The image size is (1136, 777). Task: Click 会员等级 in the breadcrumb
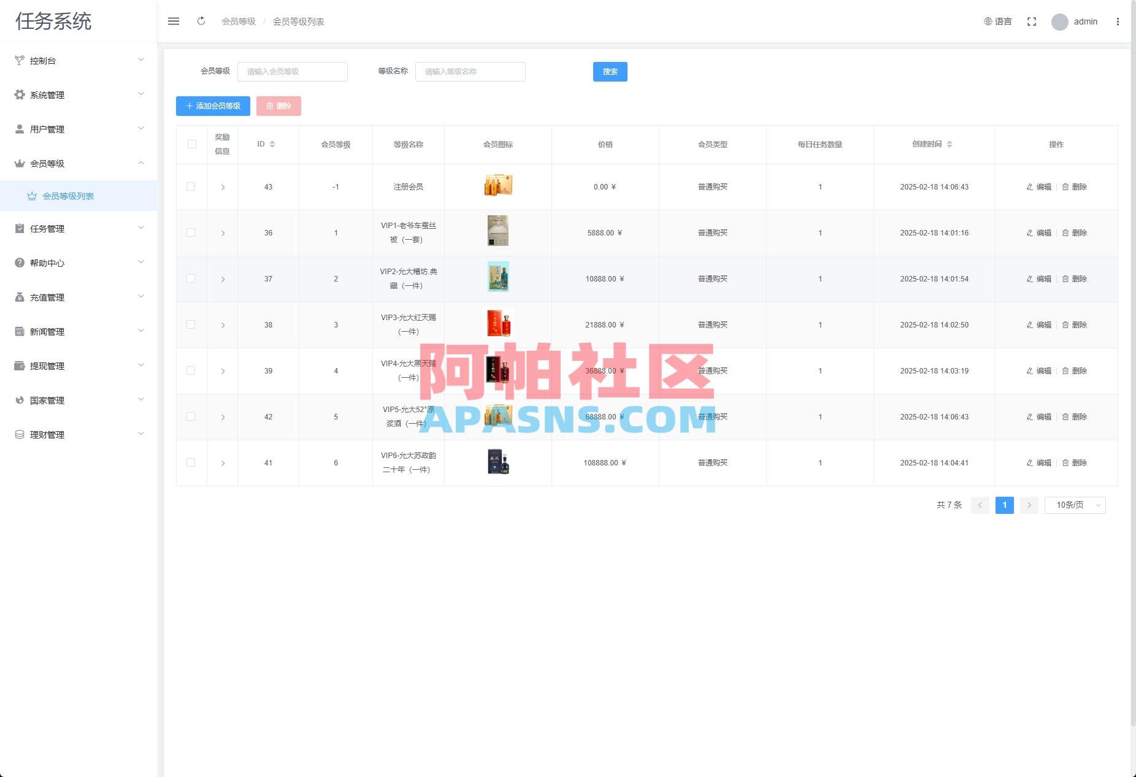click(x=239, y=21)
